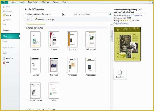The image size is (154, 111).
Task: Click the Download page icon
Action: coord(120,72)
